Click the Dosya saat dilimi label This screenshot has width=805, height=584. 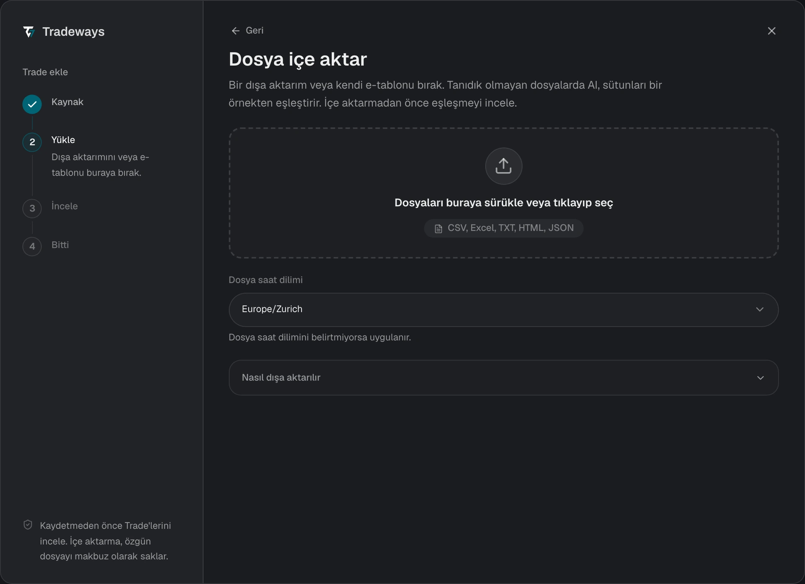click(x=265, y=280)
